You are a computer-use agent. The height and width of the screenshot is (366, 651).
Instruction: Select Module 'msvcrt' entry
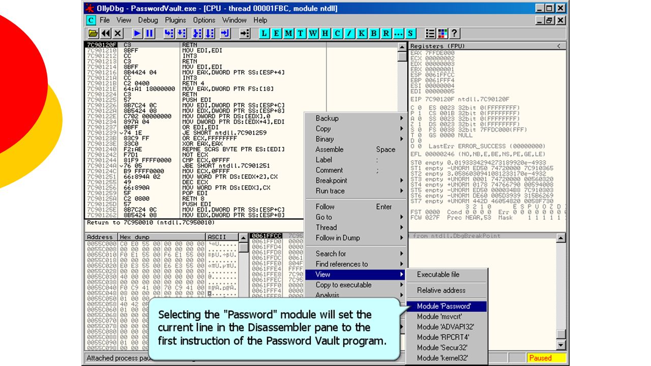click(x=447, y=317)
